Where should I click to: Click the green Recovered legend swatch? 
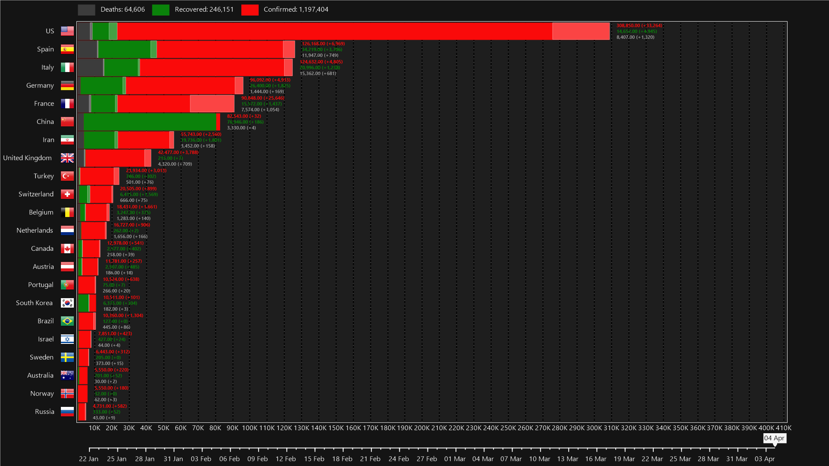click(x=161, y=10)
